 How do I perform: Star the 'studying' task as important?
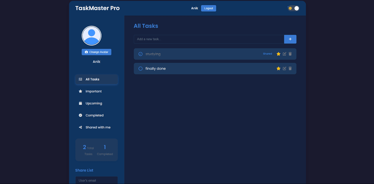pos(278,54)
